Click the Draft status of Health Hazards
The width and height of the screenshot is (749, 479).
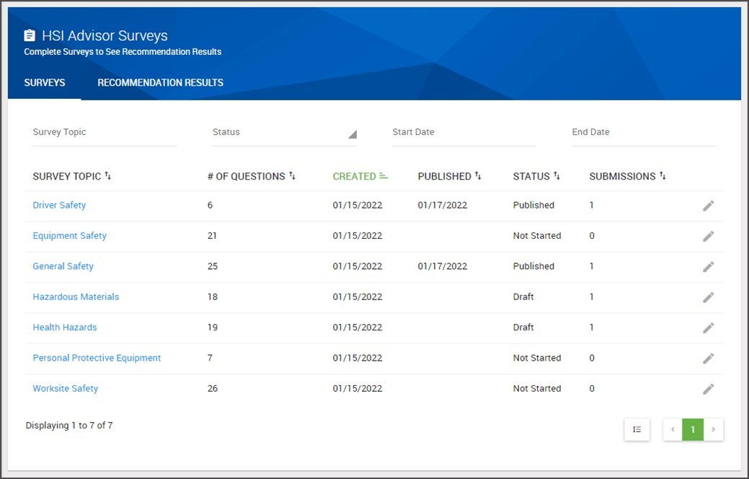523,328
